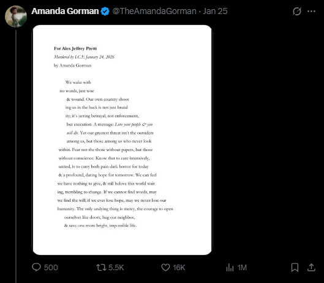Click the 500 replies count
This screenshot has height=283, width=324.
pyautogui.click(x=51, y=268)
